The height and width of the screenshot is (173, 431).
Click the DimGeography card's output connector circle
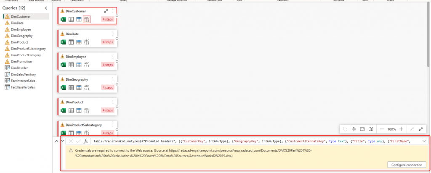tap(117, 84)
